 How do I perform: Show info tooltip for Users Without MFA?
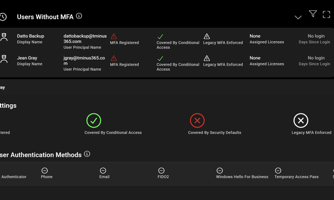(x=79, y=16)
